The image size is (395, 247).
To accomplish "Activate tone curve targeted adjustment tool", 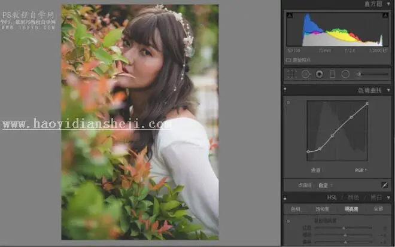I will click(288, 102).
